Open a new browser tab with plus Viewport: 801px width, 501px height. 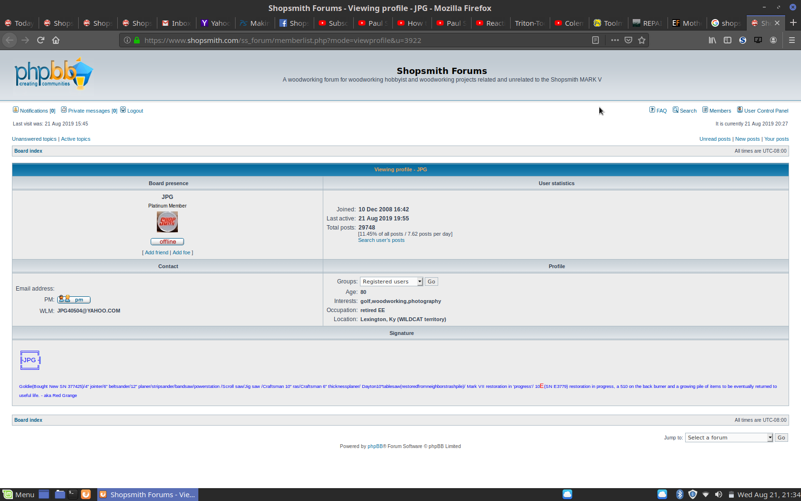793,22
